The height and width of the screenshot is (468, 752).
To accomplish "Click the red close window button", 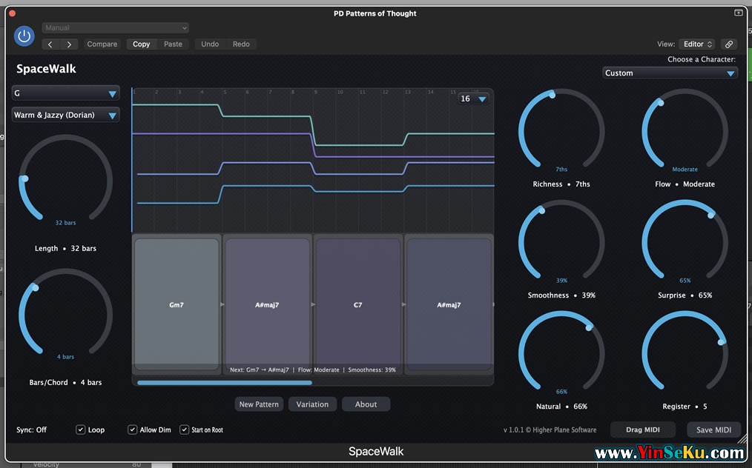I will click(x=13, y=13).
